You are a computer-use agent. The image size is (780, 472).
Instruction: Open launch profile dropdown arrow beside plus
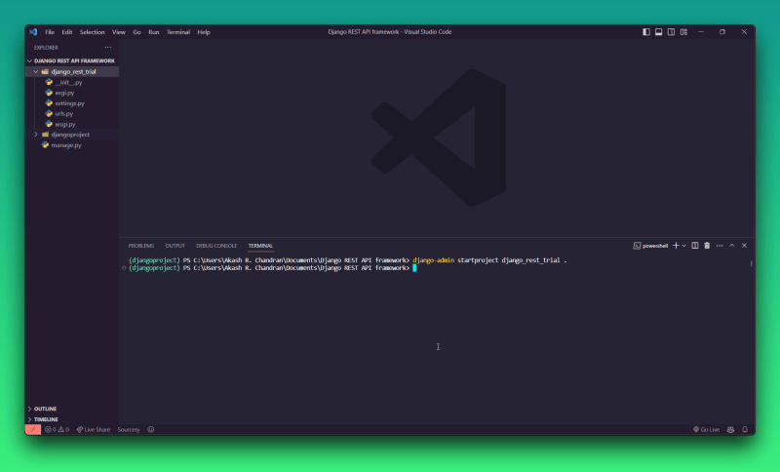[684, 246]
